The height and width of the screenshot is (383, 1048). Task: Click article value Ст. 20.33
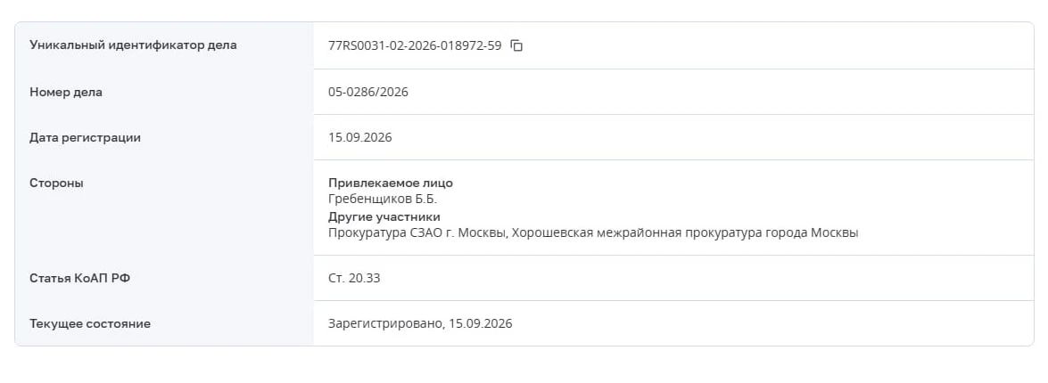click(x=353, y=278)
